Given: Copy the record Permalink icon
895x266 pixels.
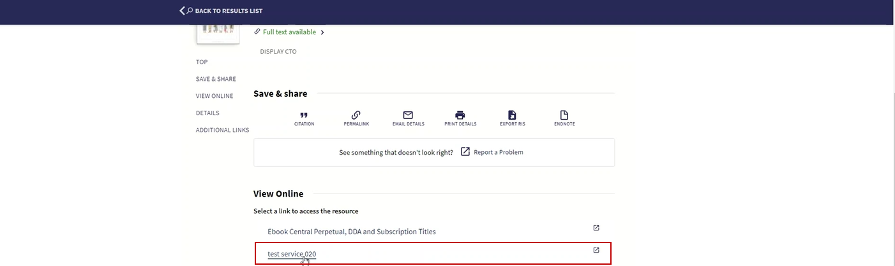Looking at the screenshot, I should 356,115.
